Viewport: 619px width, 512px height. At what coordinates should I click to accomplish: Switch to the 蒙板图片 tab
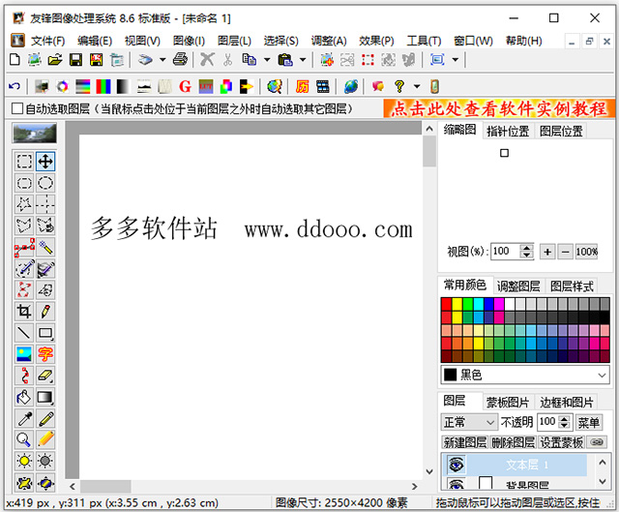(x=508, y=403)
